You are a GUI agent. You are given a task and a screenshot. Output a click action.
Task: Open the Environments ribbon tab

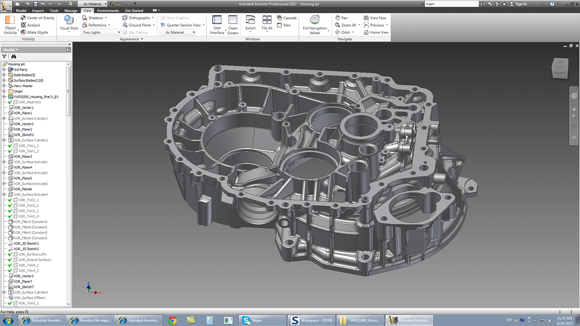point(108,10)
